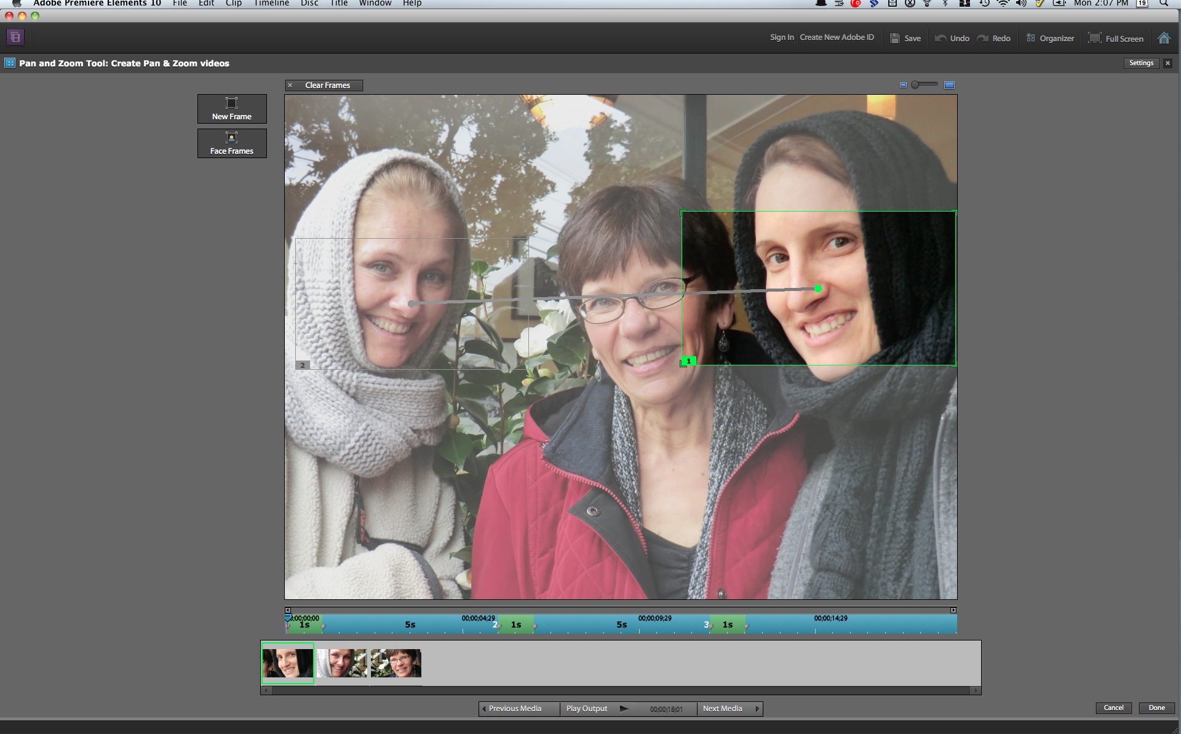The height and width of the screenshot is (734, 1181).
Task: Select frame 2 label box on photo
Action: click(x=302, y=365)
